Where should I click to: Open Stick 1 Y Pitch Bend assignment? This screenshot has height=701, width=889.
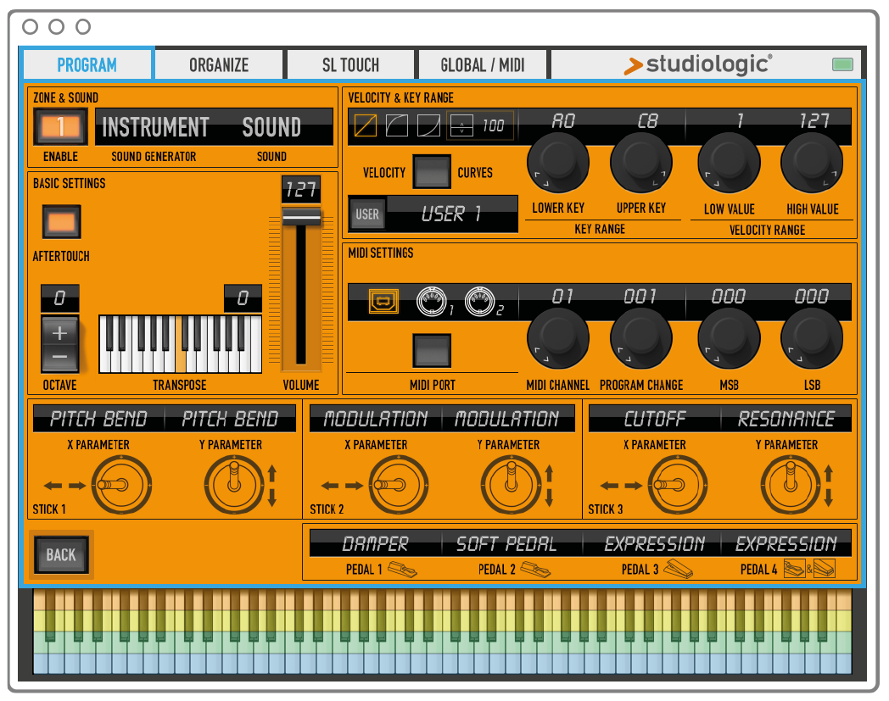point(230,418)
